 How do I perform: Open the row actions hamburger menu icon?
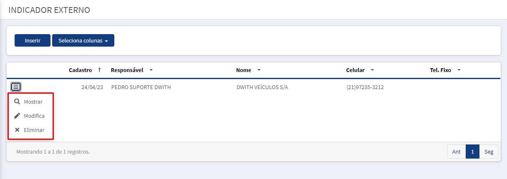click(16, 87)
